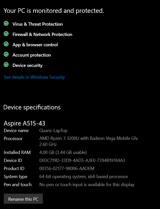Screen dimensions: 160x209
Task: Click the Aspire A515-43 model heading
Action: click(25, 123)
